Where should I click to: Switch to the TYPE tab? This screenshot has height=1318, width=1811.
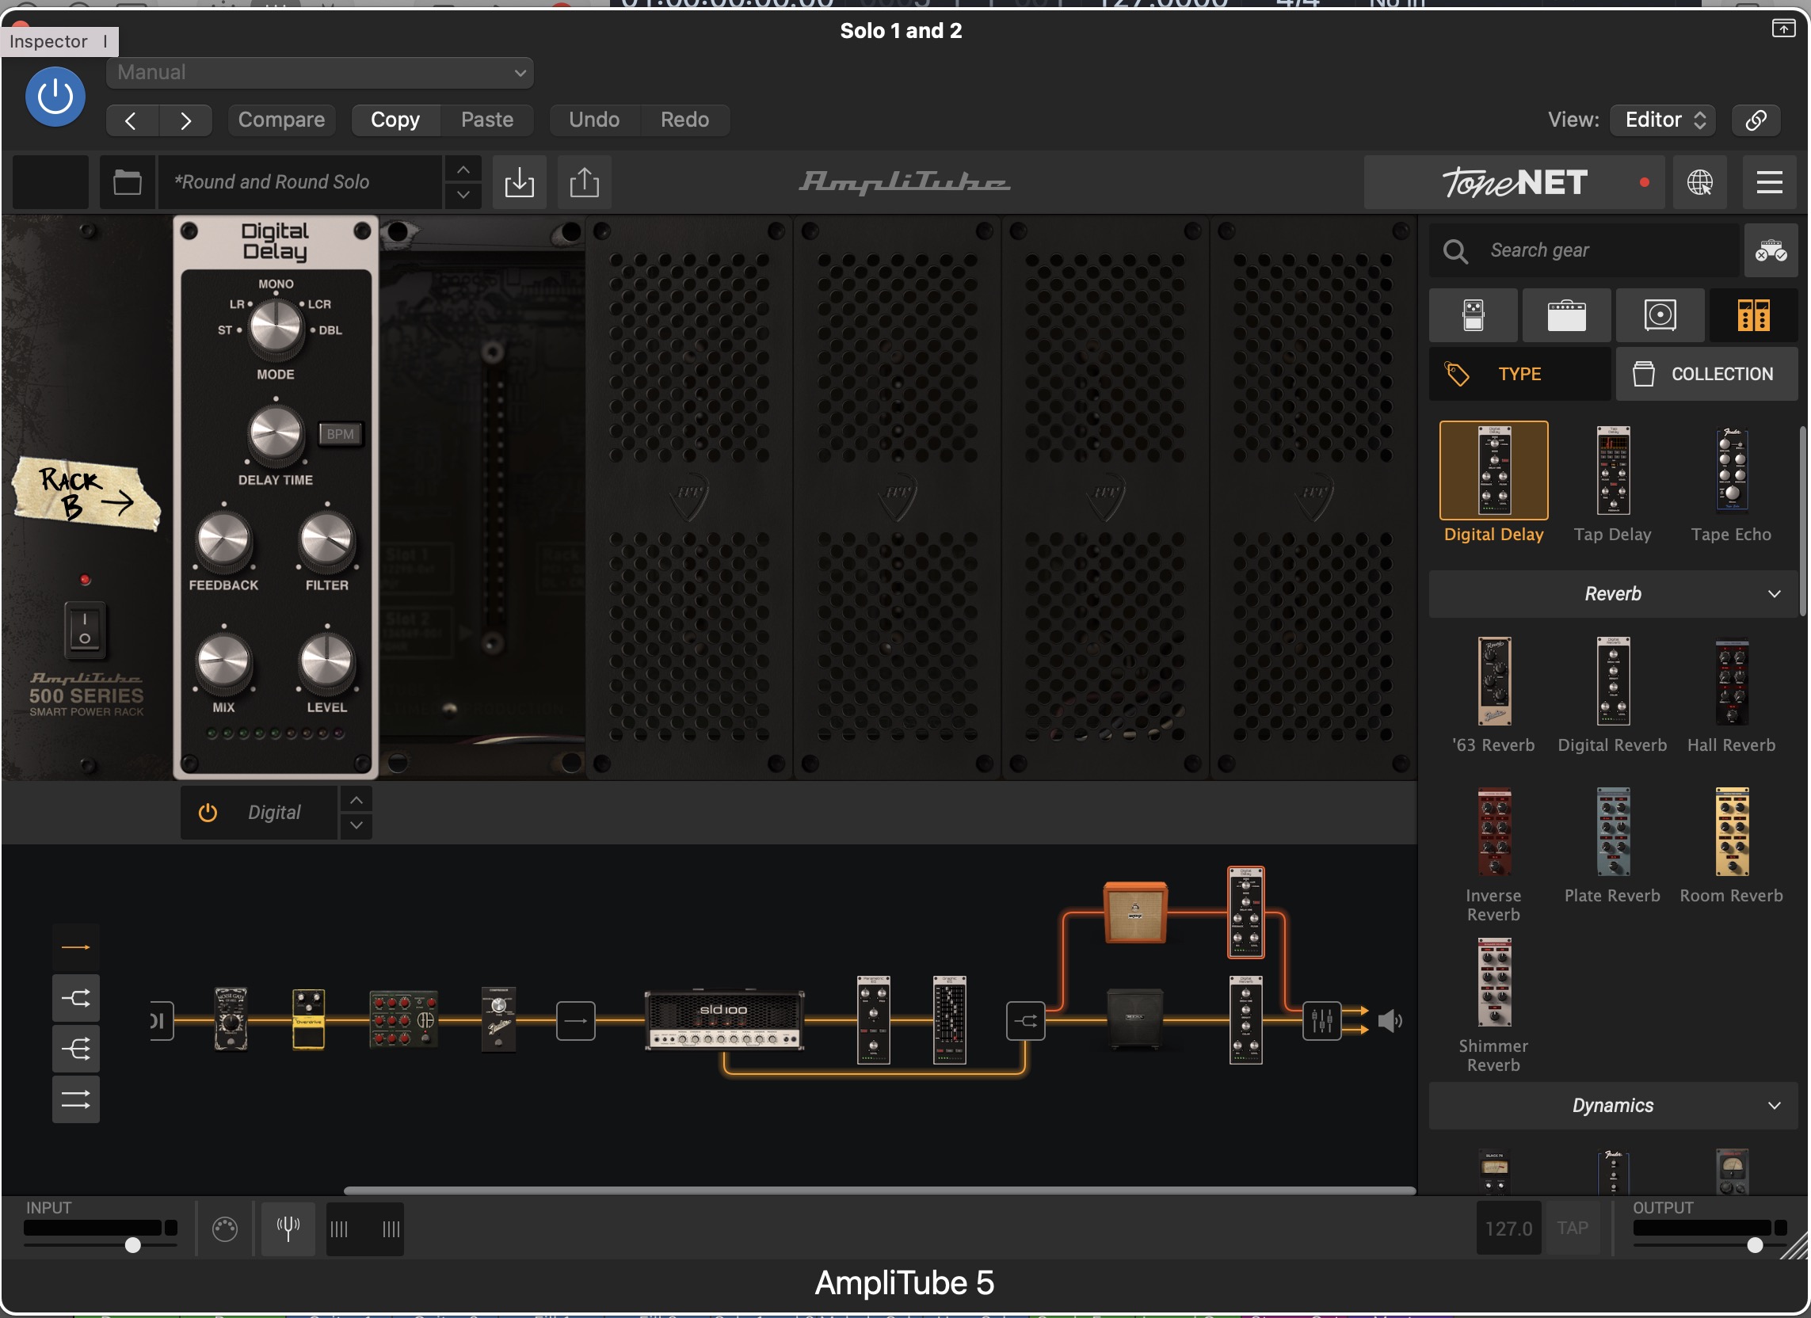(1519, 375)
